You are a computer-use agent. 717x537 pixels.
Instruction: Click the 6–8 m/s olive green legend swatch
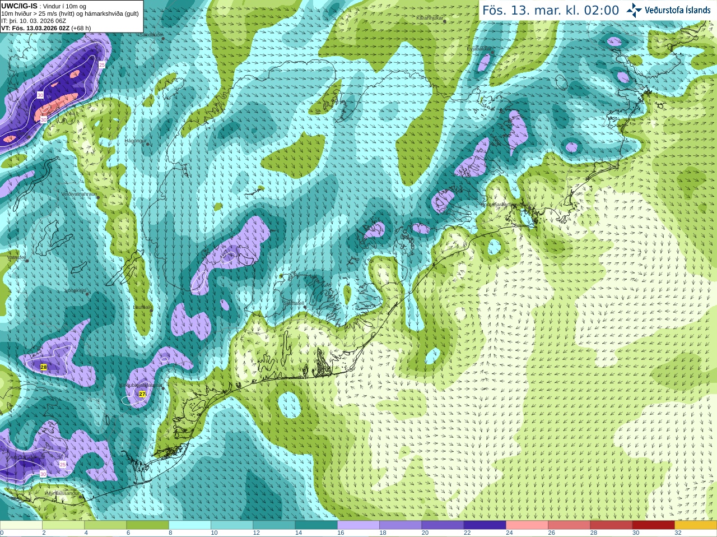[147, 525]
